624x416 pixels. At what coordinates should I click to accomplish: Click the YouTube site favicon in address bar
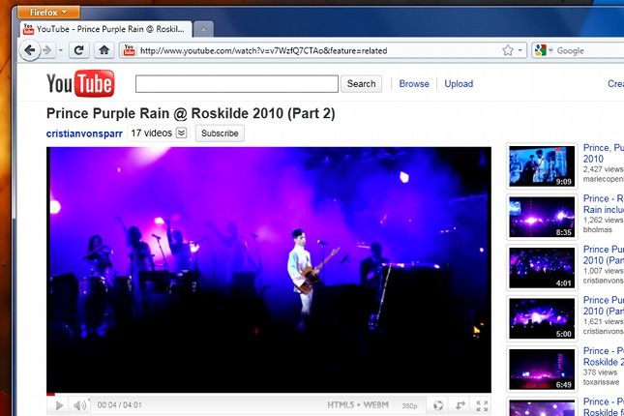(x=129, y=50)
